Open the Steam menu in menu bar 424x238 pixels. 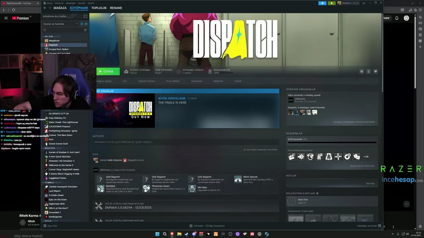[49, 3]
